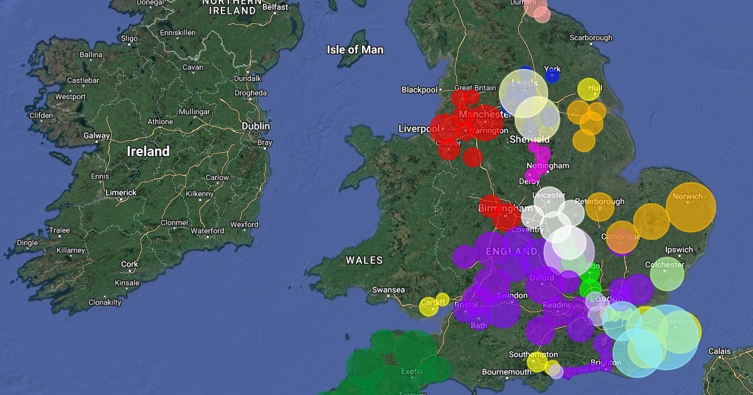Click the blue circle beside York

click(x=552, y=76)
